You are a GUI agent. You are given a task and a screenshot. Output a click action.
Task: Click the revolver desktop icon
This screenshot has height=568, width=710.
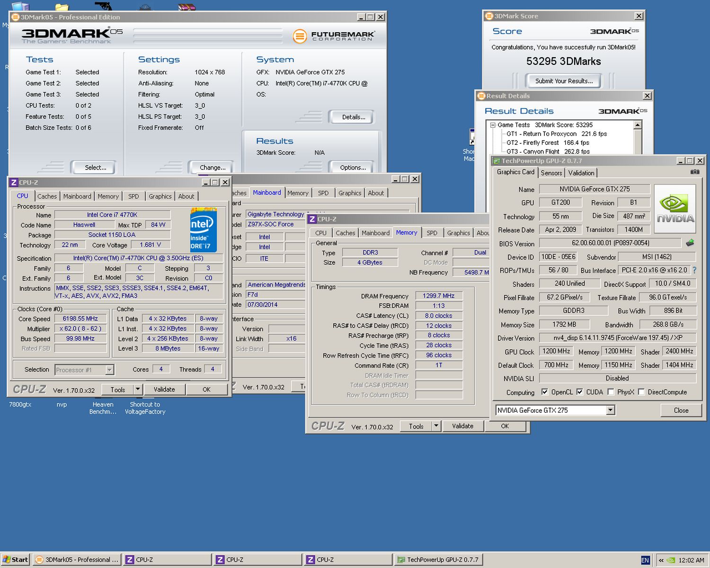tap(104, 6)
